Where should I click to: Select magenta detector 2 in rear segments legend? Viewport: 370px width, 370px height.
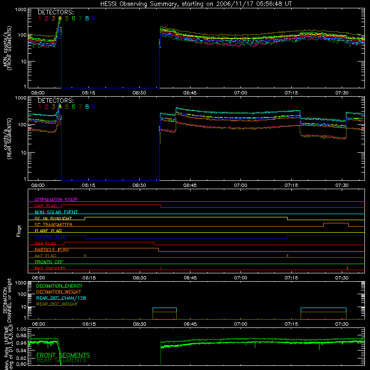[x=47, y=107]
